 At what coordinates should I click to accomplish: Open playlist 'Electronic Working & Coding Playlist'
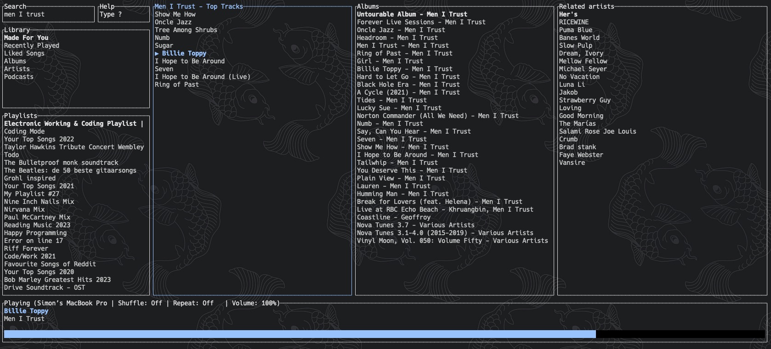(74, 124)
